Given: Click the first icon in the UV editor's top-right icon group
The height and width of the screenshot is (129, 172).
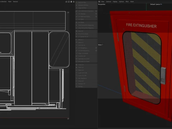Looking at the screenshot, I should click(66, 1).
